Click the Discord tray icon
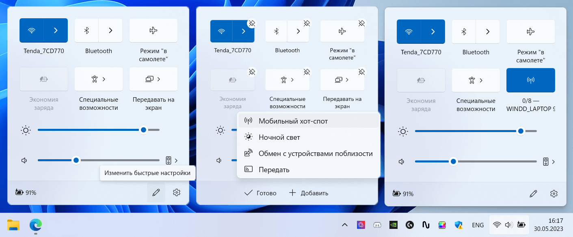Screen dimensions: 573x237 coord(376,225)
